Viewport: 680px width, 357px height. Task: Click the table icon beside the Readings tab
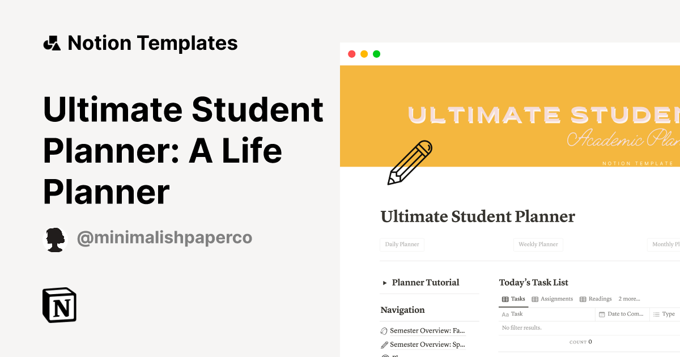(x=584, y=299)
